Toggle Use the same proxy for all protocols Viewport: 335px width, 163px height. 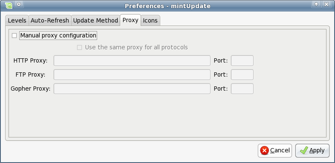pos(79,48)
